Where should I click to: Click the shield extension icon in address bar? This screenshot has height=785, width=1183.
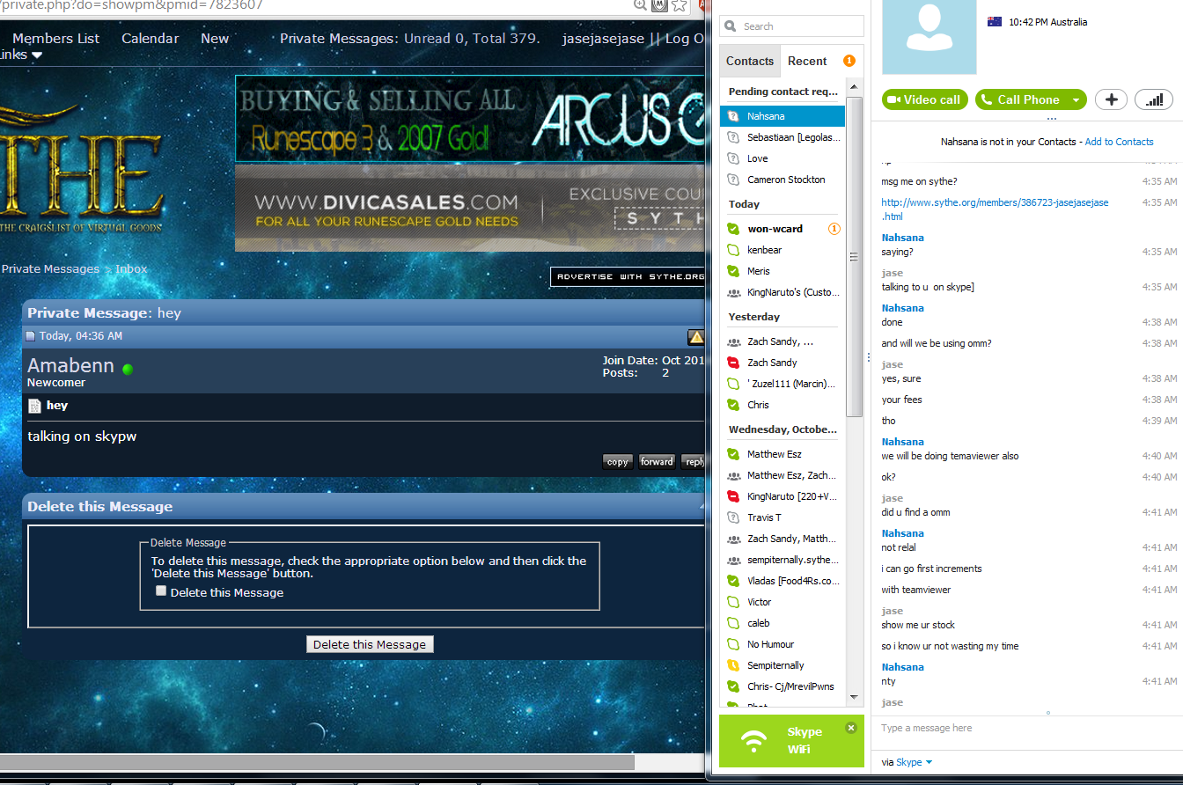pyautogui.click(x=659, y=4)
